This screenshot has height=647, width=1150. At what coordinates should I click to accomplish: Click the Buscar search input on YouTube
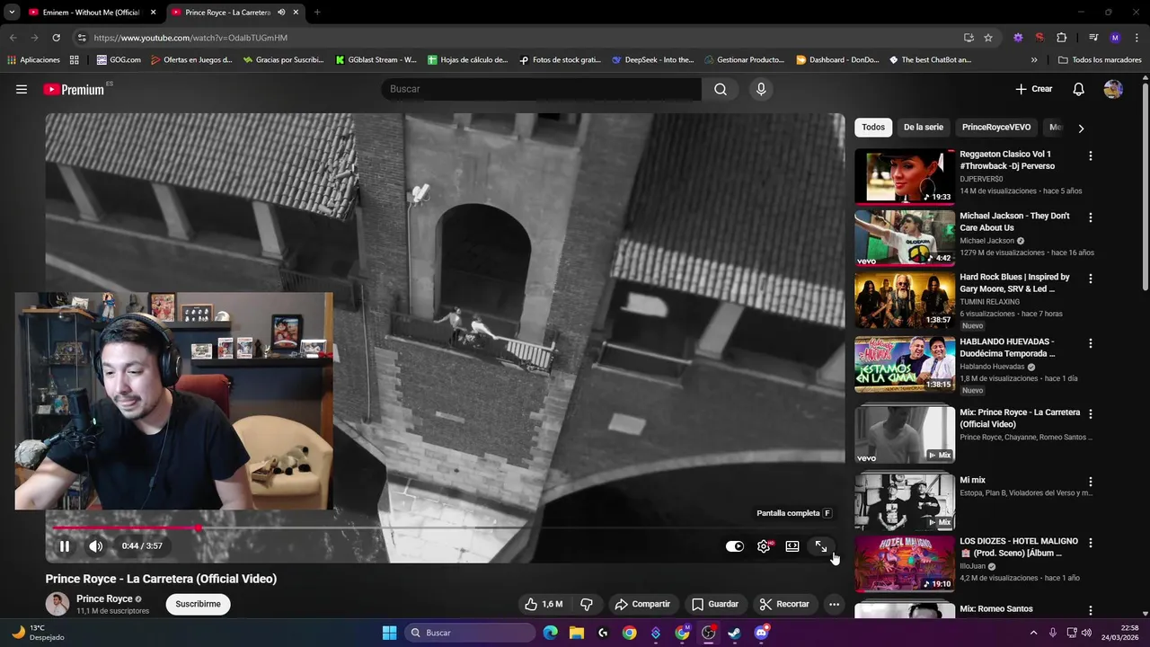(541, 89)
